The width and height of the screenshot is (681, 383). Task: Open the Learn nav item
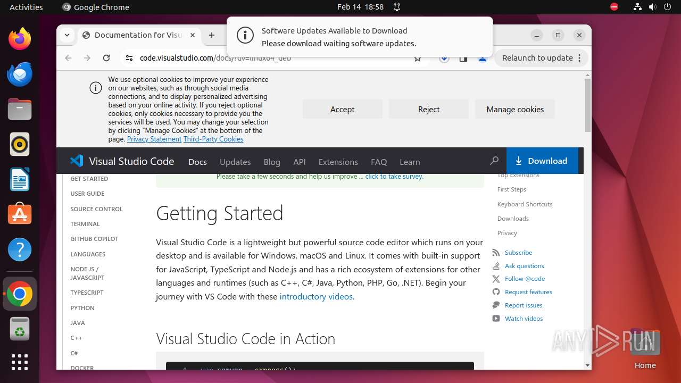click(x=410, y=162)
